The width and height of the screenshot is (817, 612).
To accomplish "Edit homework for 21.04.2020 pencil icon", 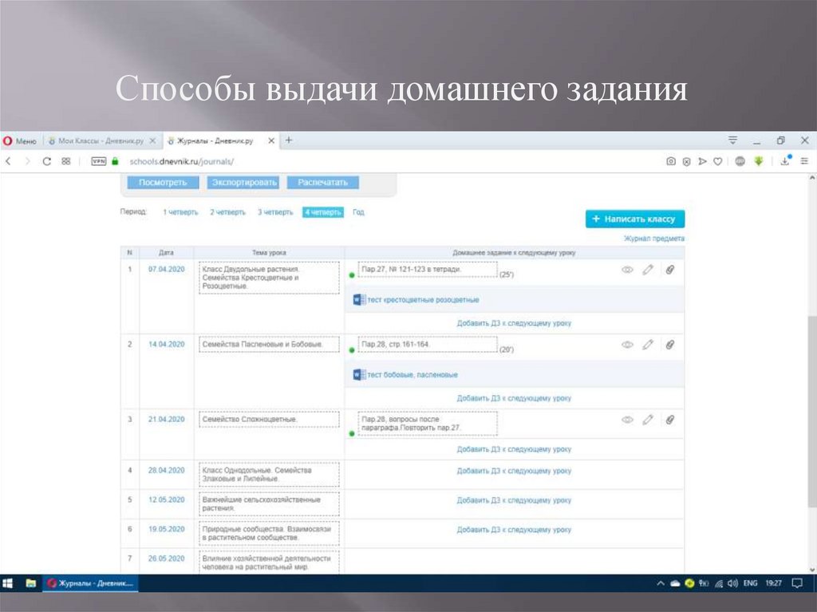I will point(648,420).
